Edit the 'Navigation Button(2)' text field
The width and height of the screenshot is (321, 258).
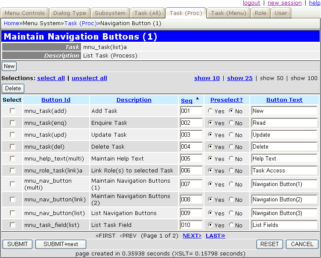pos(284,200)
